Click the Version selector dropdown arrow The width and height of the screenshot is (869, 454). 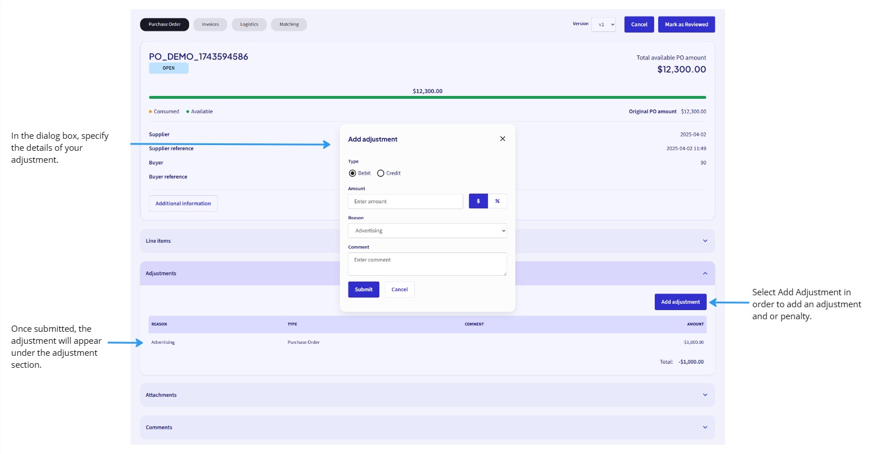coord(611,24)
